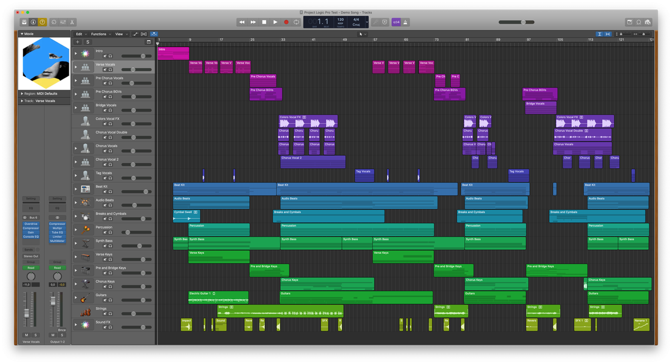
Task: Click the Strings track violin icon
Action: (86, 311)
